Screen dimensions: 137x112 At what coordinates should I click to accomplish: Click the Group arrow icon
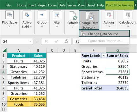point(42,15)
